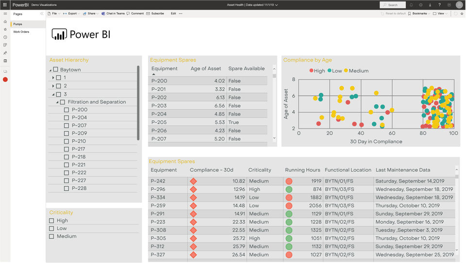Screen dimensions: 466x263
Task: Click the download icon in header
Action: click(430, 5)
